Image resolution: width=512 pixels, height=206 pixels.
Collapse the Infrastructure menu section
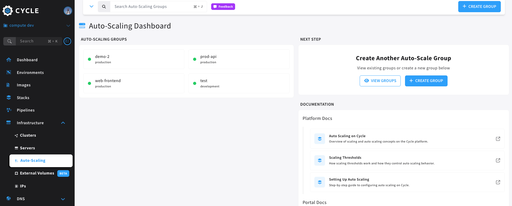(x=63, y=123)
